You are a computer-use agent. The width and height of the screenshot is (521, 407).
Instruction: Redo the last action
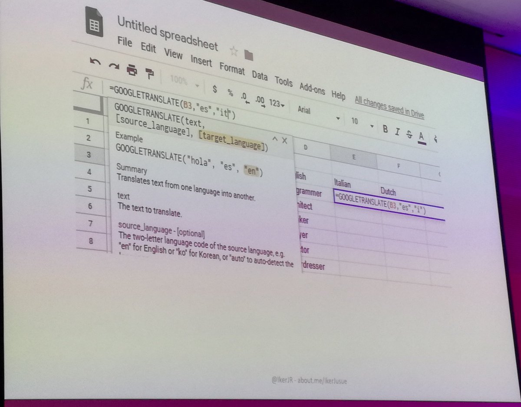tap(113, 66)
